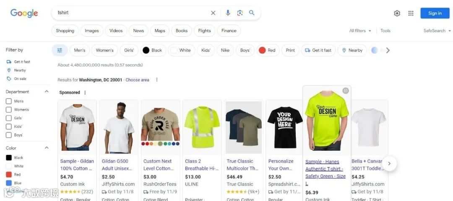Switch to the Maps tab
453x201 pixels.
[160, 31]
